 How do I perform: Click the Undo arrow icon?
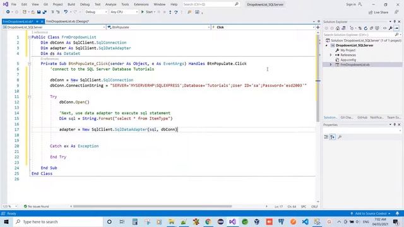[66, 12]
